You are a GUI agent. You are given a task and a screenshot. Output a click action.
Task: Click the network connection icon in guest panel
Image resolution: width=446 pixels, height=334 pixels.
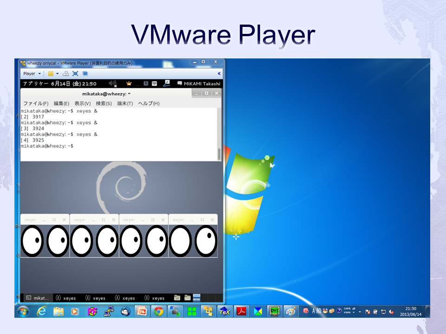pyautogui.click(x=167, y=83)
